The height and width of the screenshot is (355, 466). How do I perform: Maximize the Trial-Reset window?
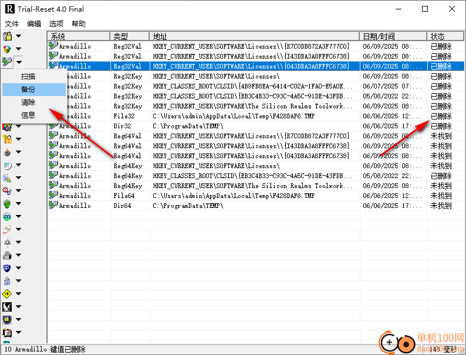pyautogui.click(x=425, y=9)
